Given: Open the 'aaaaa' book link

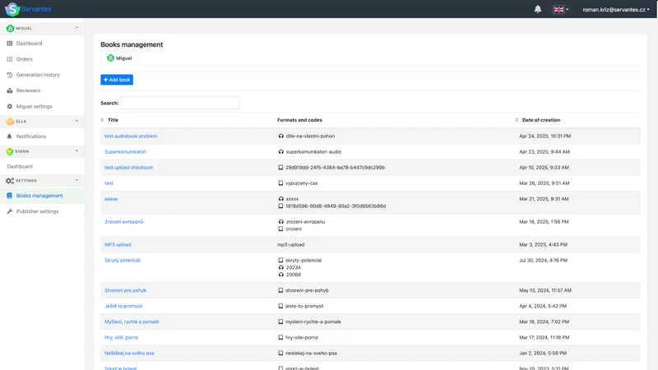Looking at the screenshot, I should coord(111,199).
